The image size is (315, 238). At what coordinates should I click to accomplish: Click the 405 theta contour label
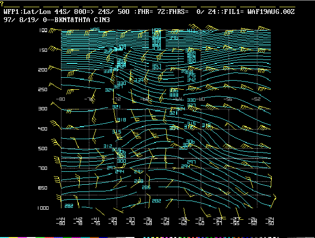click(x=95, y=30)
